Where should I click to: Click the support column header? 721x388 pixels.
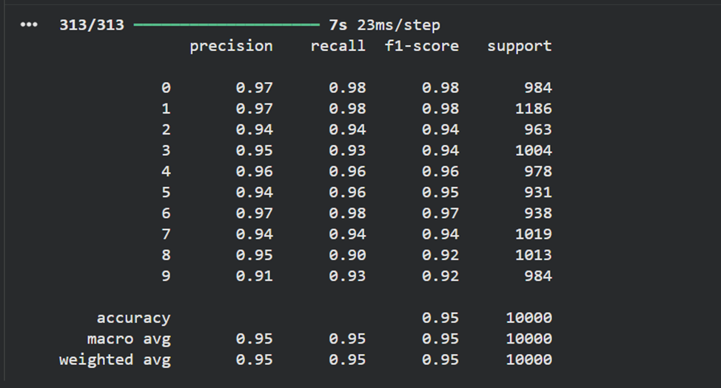tap(519, 46)
